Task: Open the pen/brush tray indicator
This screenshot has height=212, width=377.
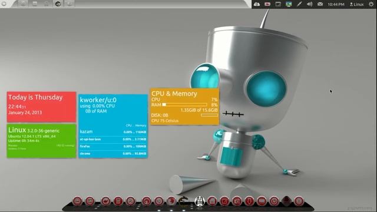Action: 299,4
